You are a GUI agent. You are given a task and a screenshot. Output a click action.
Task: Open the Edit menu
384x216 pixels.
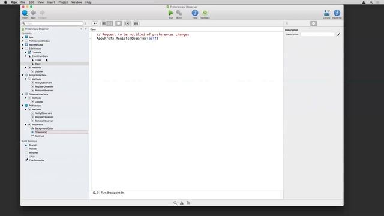(x=31, y=2)
